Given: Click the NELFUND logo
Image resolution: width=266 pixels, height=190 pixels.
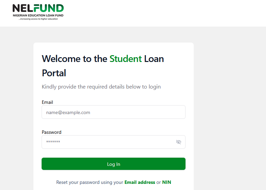Looking at the screenshot, I should [38, 9].
